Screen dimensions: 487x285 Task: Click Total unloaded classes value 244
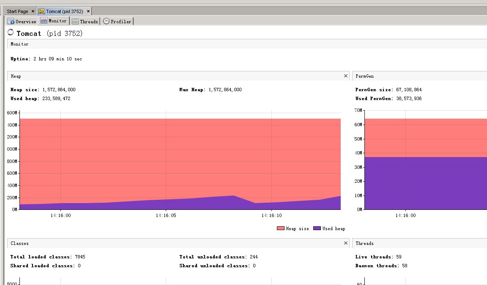pos(254,257)
